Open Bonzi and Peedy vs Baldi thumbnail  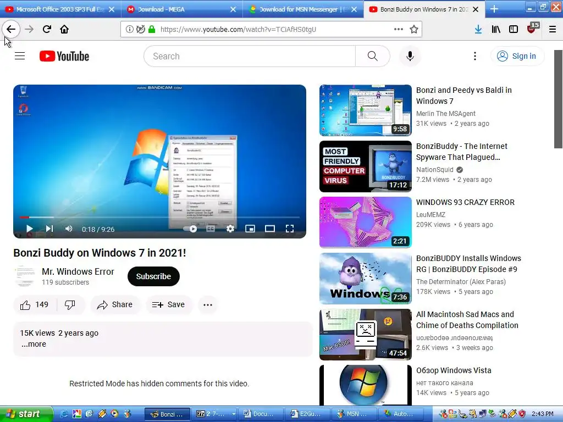pos(366,110)
